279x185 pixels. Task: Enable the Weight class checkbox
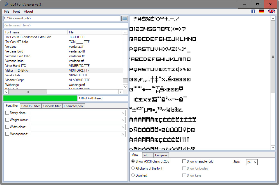click(x=7, y=120)
